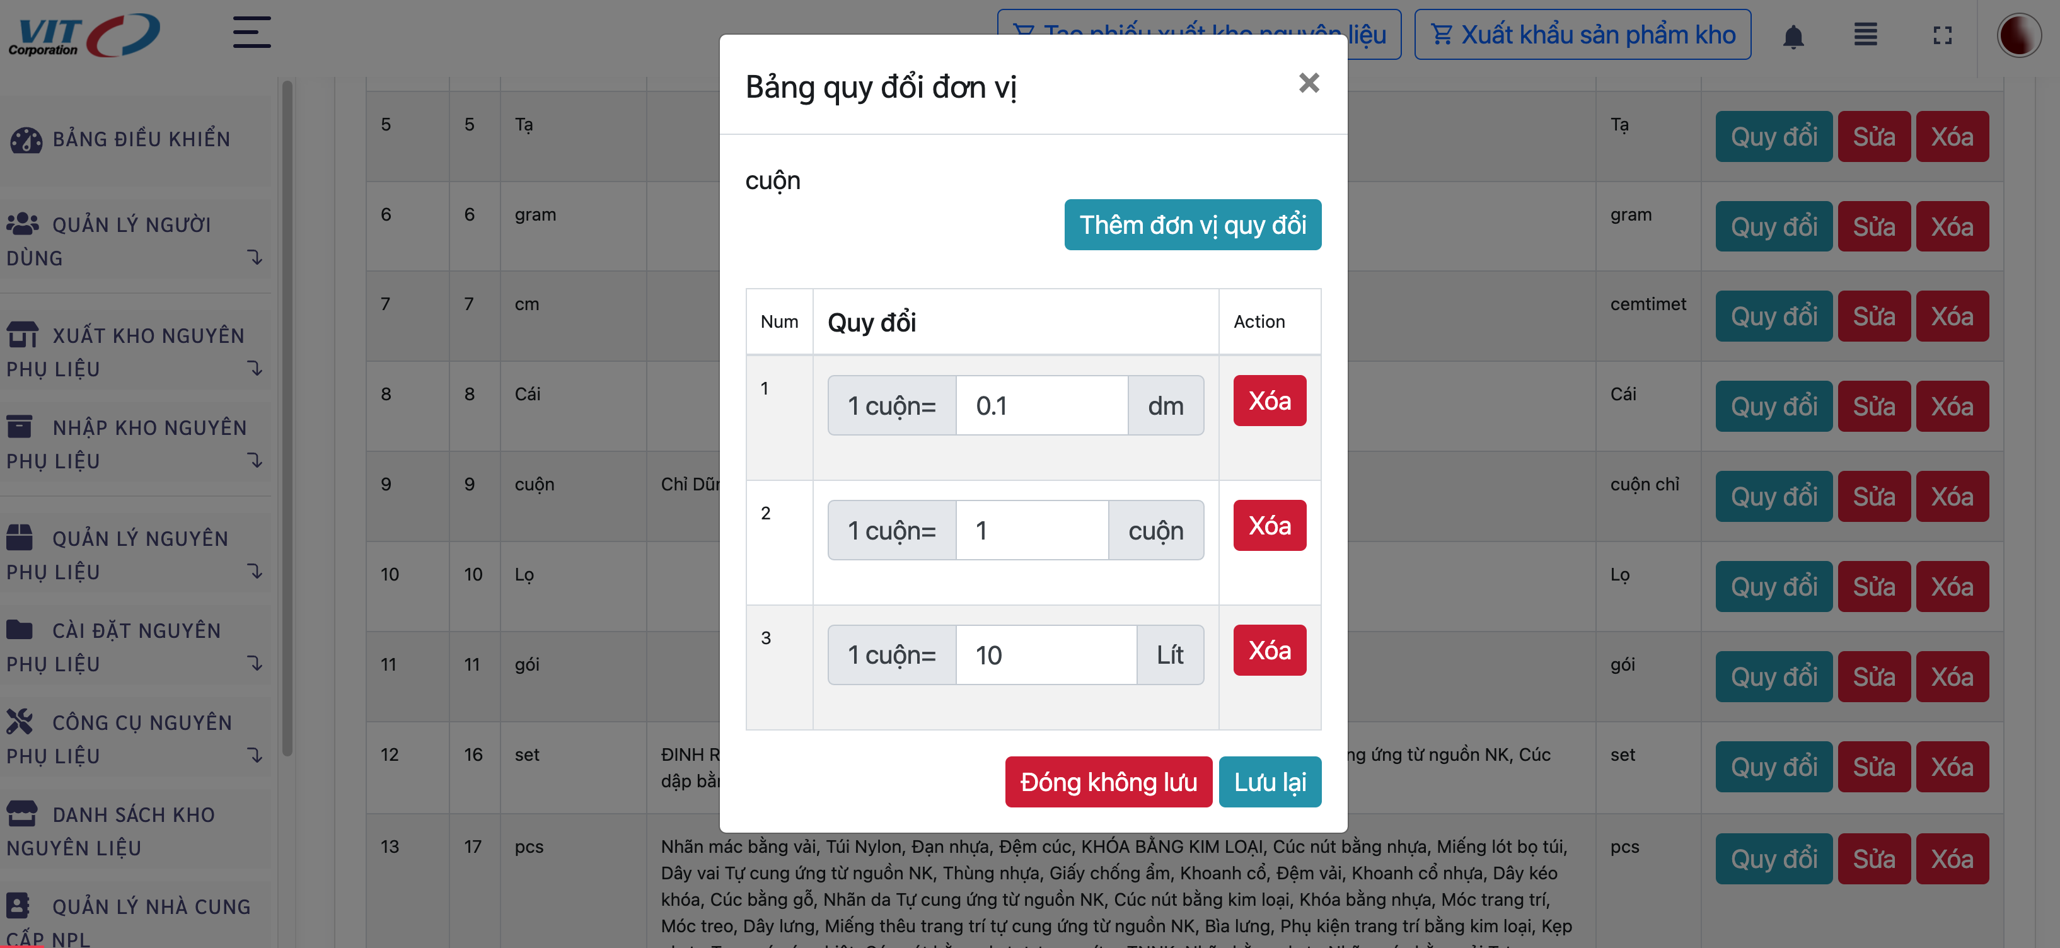2060x948 pixels.
Task: Close the unit conversion dialog with X
Action: (x=1308, y=83)
